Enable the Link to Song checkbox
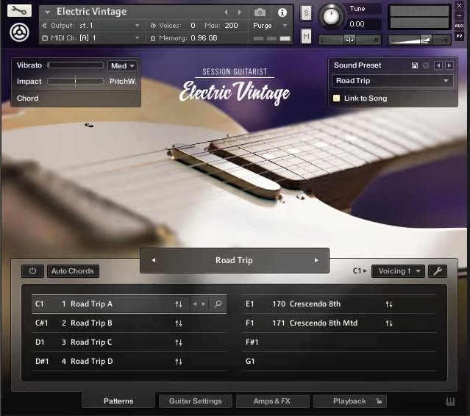Image resolution: width=470 pixels, height=416 pixels. coord(337,98)
